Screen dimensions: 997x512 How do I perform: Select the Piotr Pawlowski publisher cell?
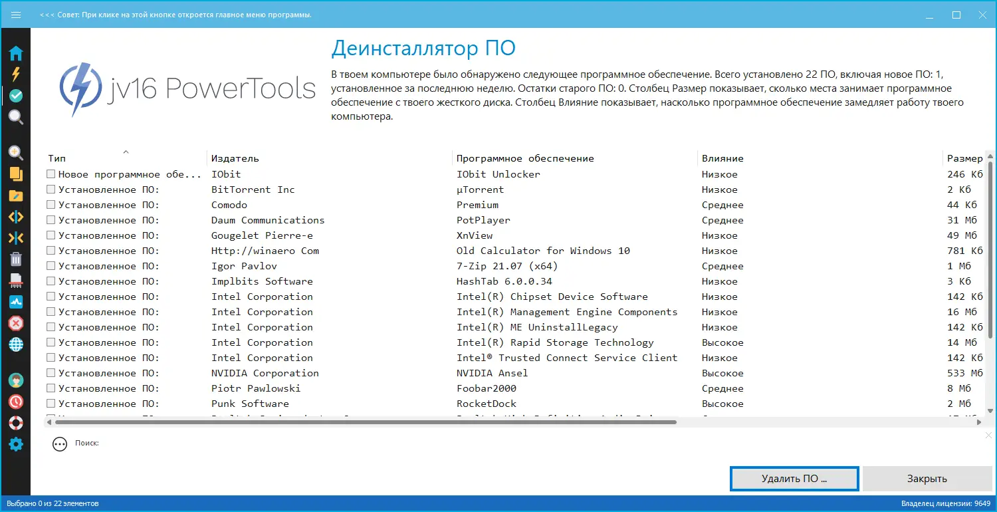pos(256,388)
